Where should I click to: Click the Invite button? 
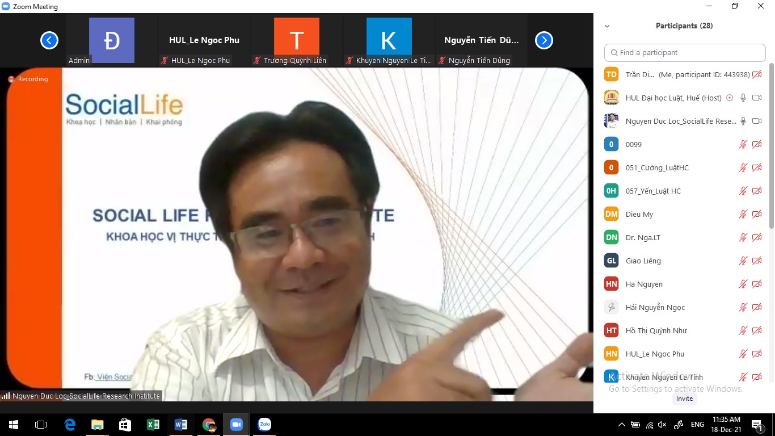pos(684,399)
